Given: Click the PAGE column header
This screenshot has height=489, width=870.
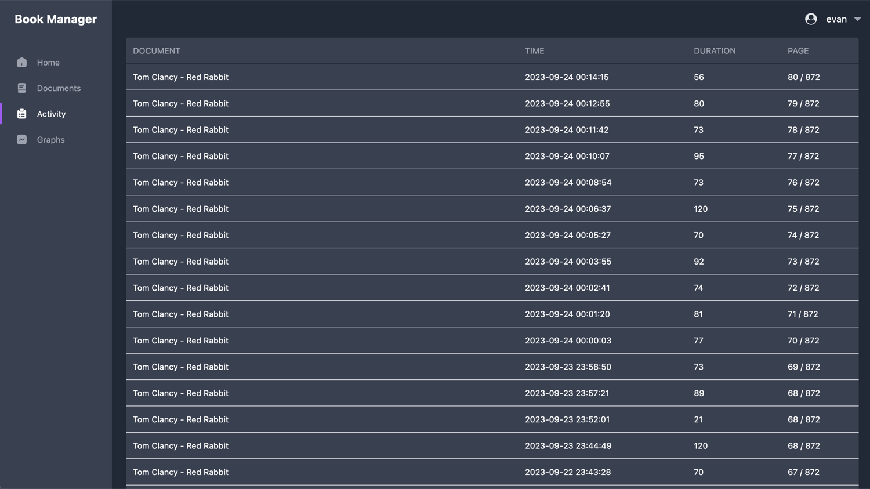Looking at the screenshot, I should [797, 51].
